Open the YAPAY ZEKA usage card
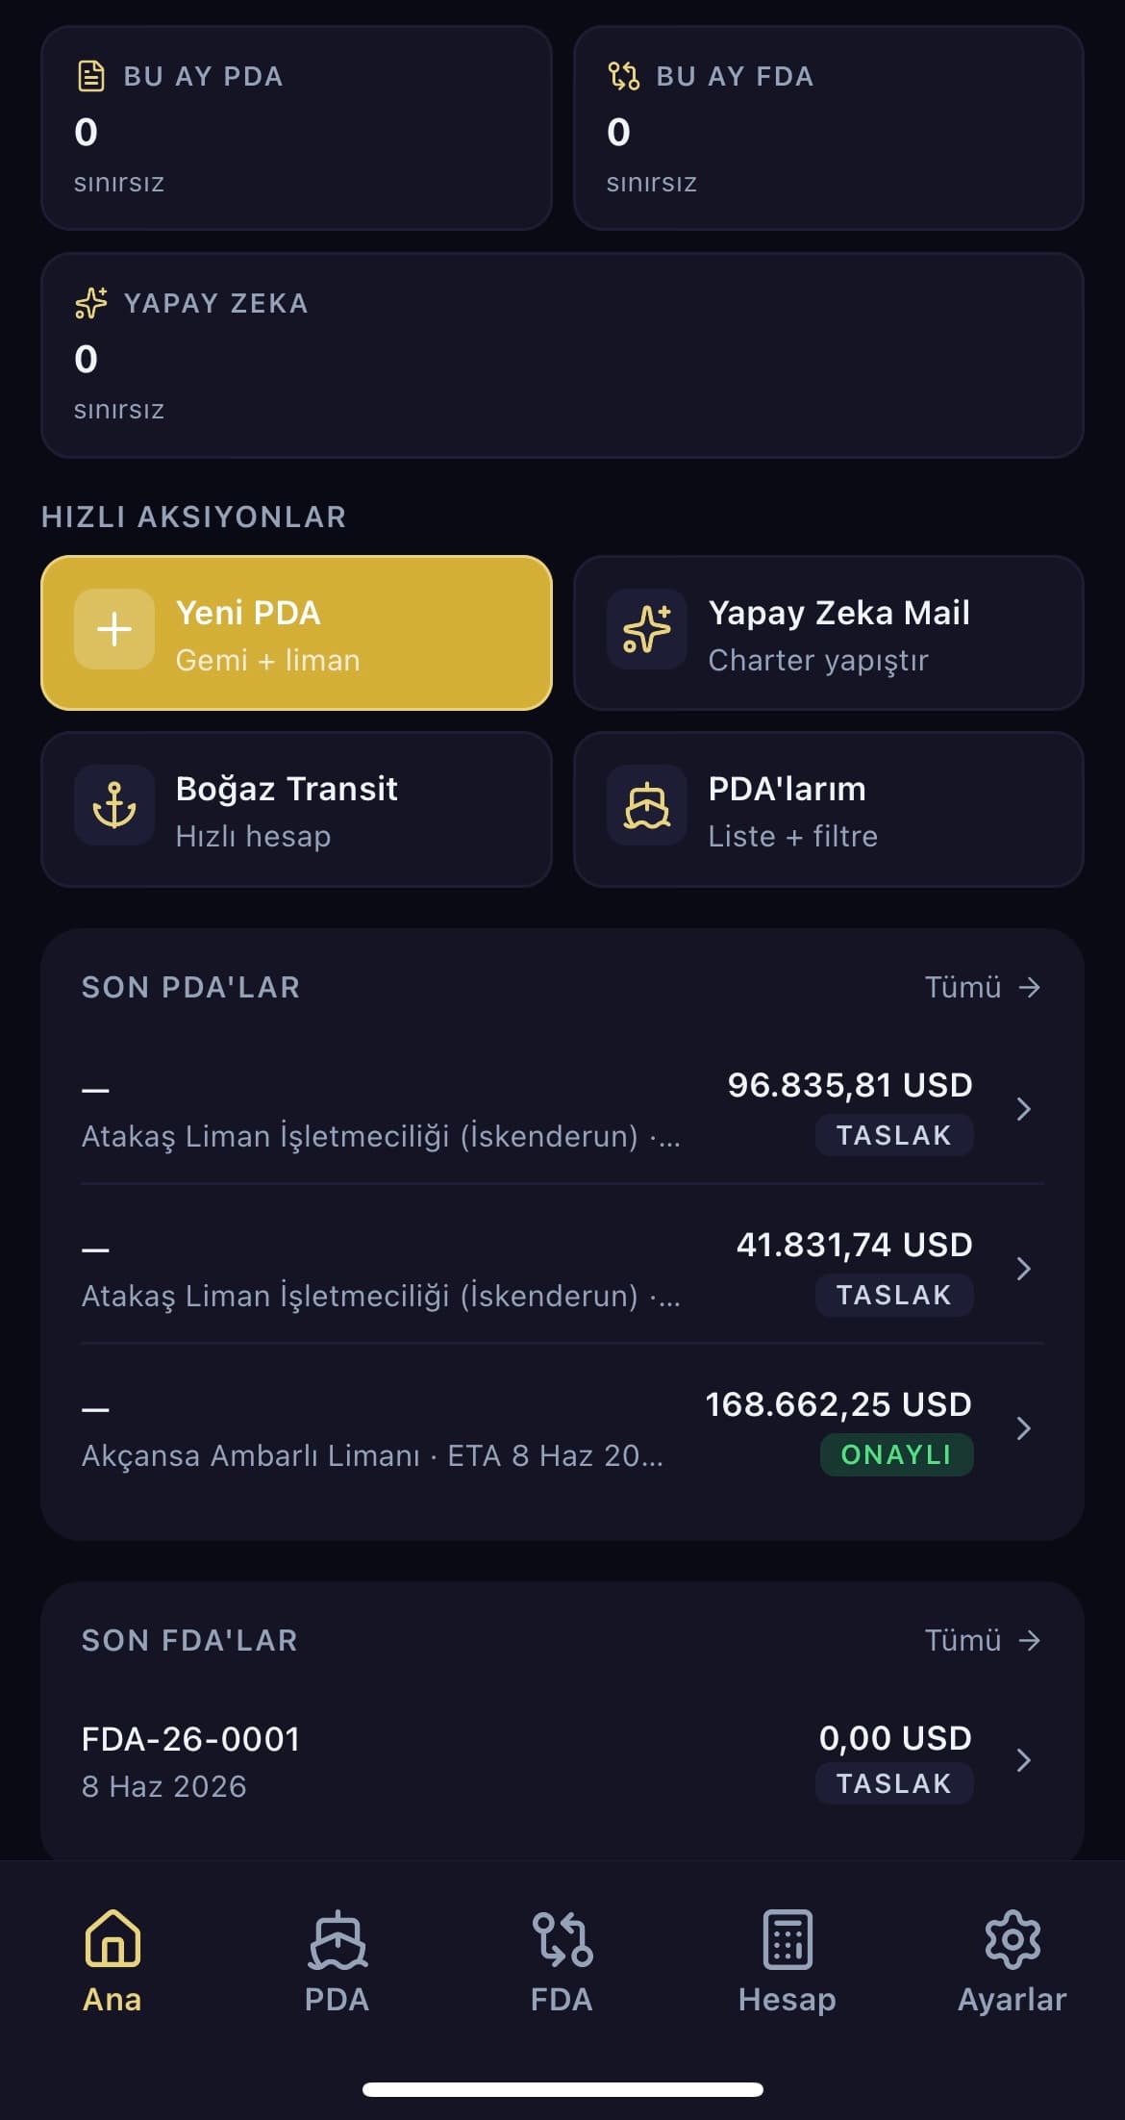Viewport: 1125px width, 2120px height. tap(562, 355)
